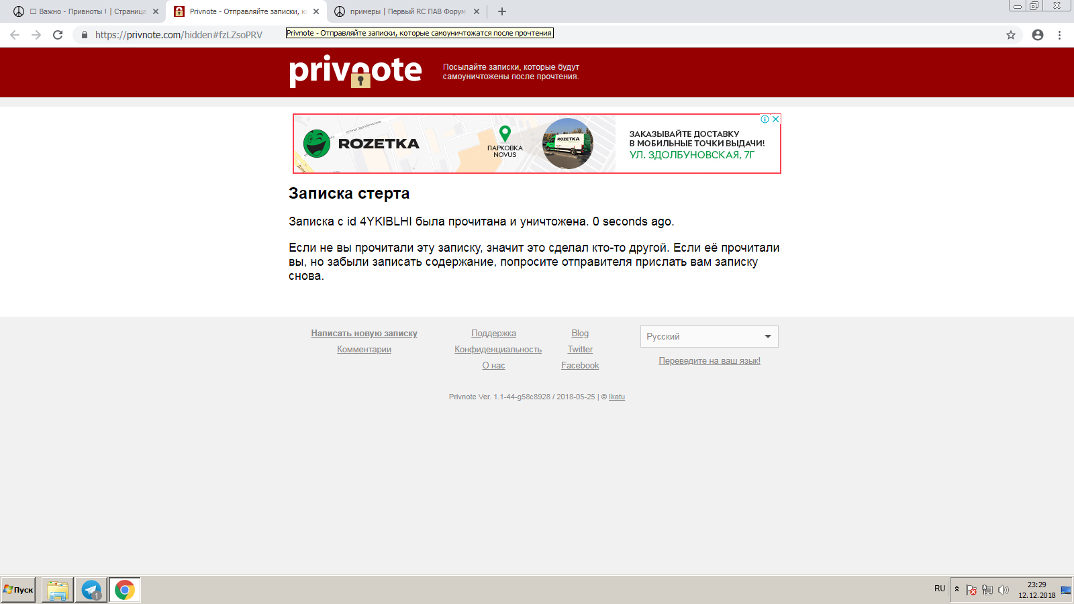1074x604 pixels.
Task: Click the privnote logo
Action: pyautogui.click(x=355, y=70)
